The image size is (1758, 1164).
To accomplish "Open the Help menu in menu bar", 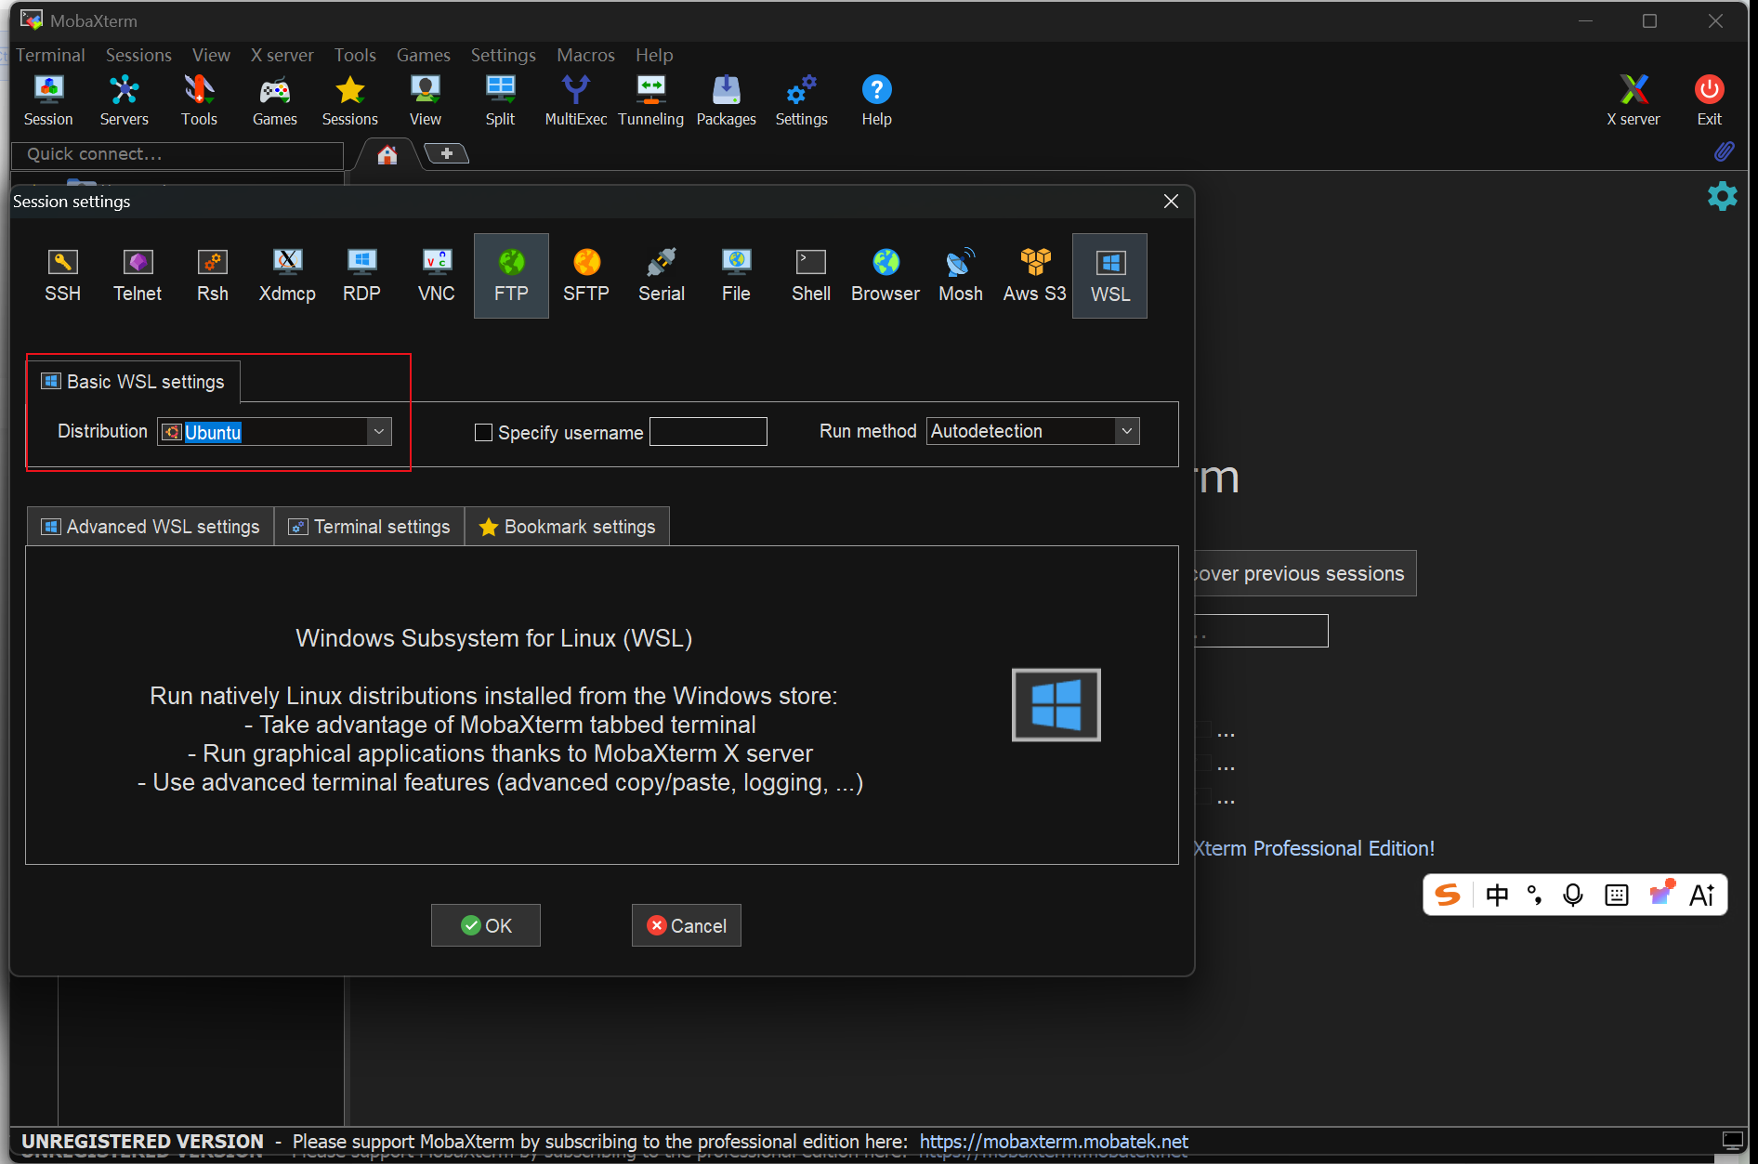I will coord(654,55).
